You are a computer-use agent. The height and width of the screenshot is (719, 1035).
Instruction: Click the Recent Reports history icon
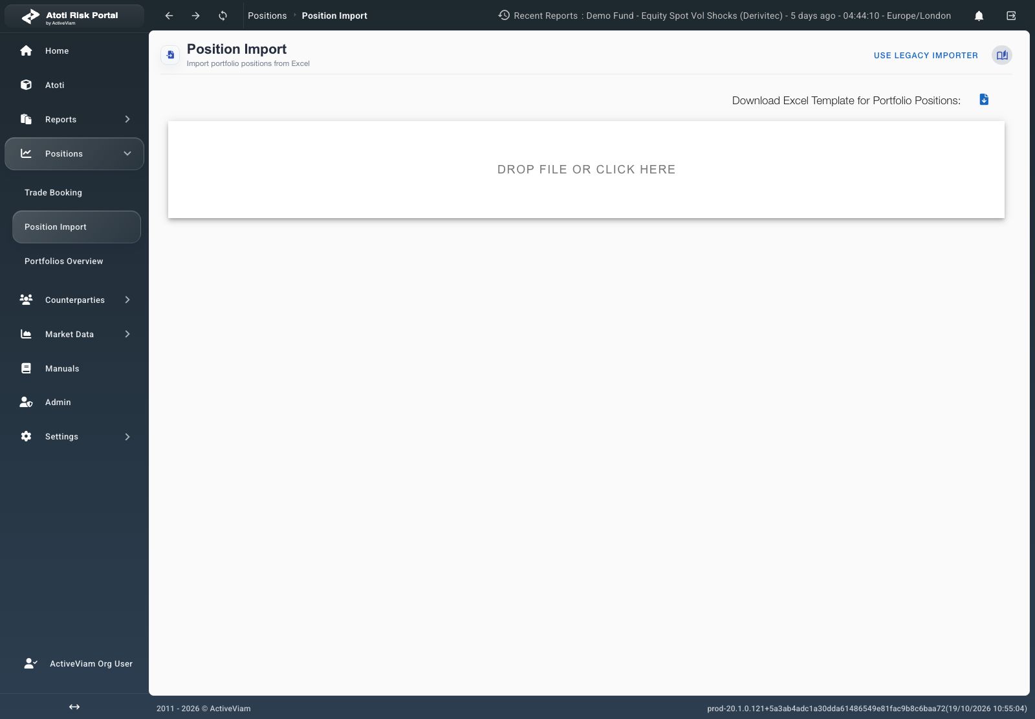point(504,15)
